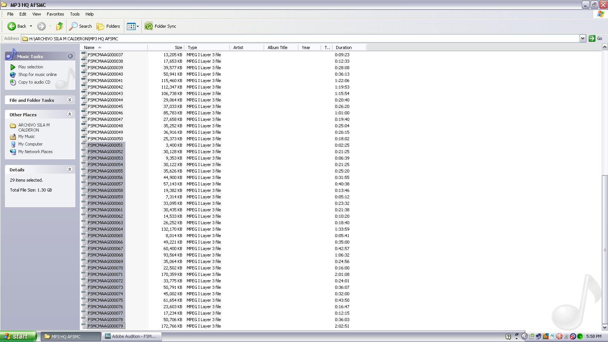Collapse the Other Places panel
This screenshot has width=608, height=342.
[x=70, y=114]
